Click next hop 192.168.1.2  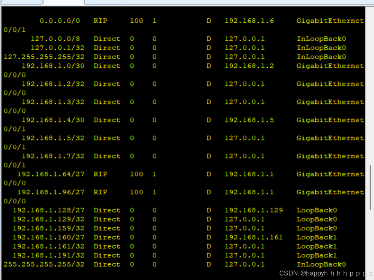coord(249,66)
